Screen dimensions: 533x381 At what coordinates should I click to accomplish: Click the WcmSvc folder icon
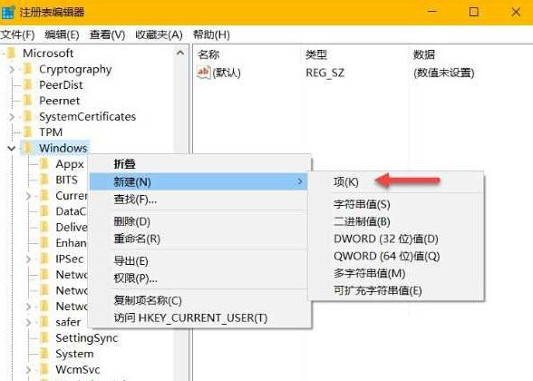pyautogui.click(x=44, y=369)
